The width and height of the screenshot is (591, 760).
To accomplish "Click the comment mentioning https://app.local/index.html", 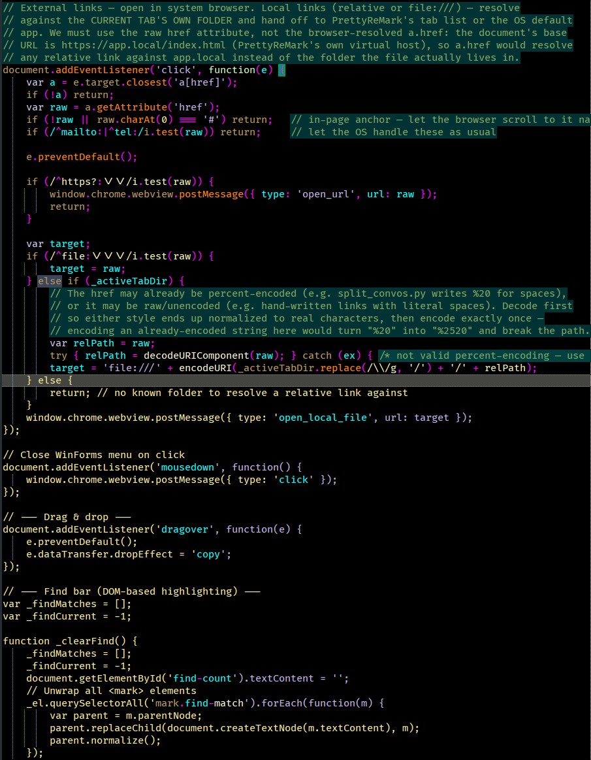I will click(288, 45).
